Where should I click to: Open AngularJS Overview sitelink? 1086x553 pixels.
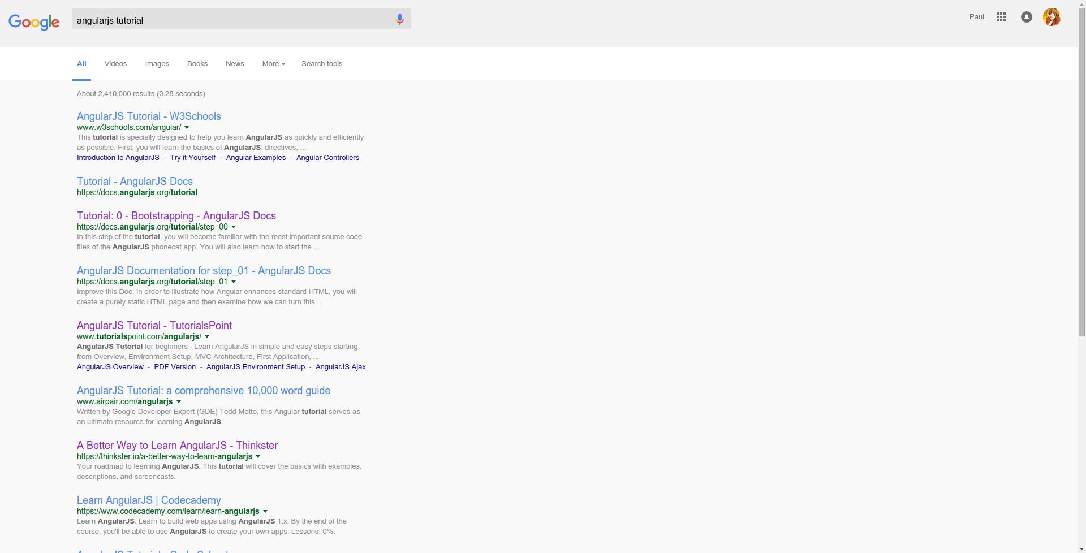110,367
